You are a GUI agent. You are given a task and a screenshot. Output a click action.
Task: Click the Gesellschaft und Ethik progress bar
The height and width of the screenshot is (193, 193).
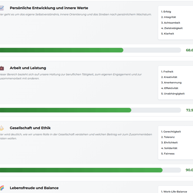(90, 170)
